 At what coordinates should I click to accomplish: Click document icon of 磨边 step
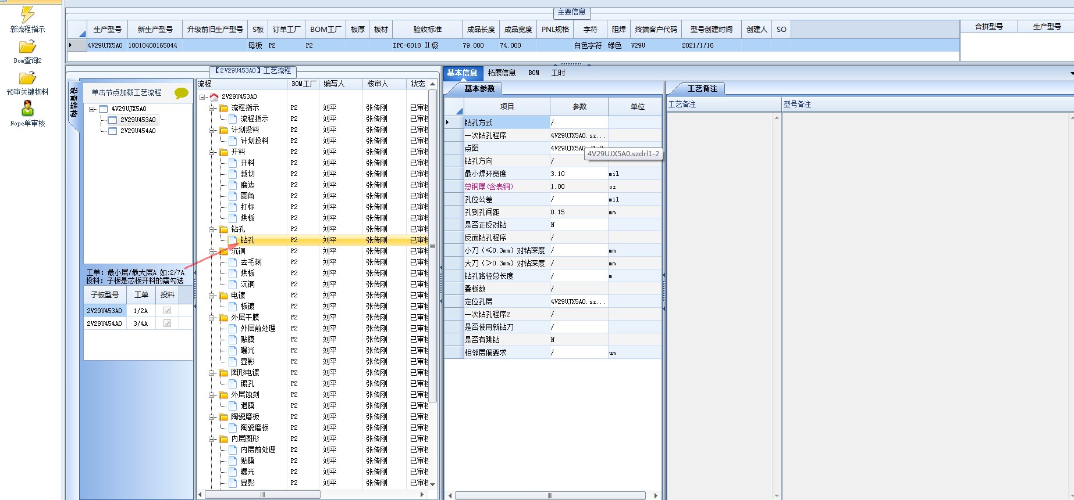(233, 185)
